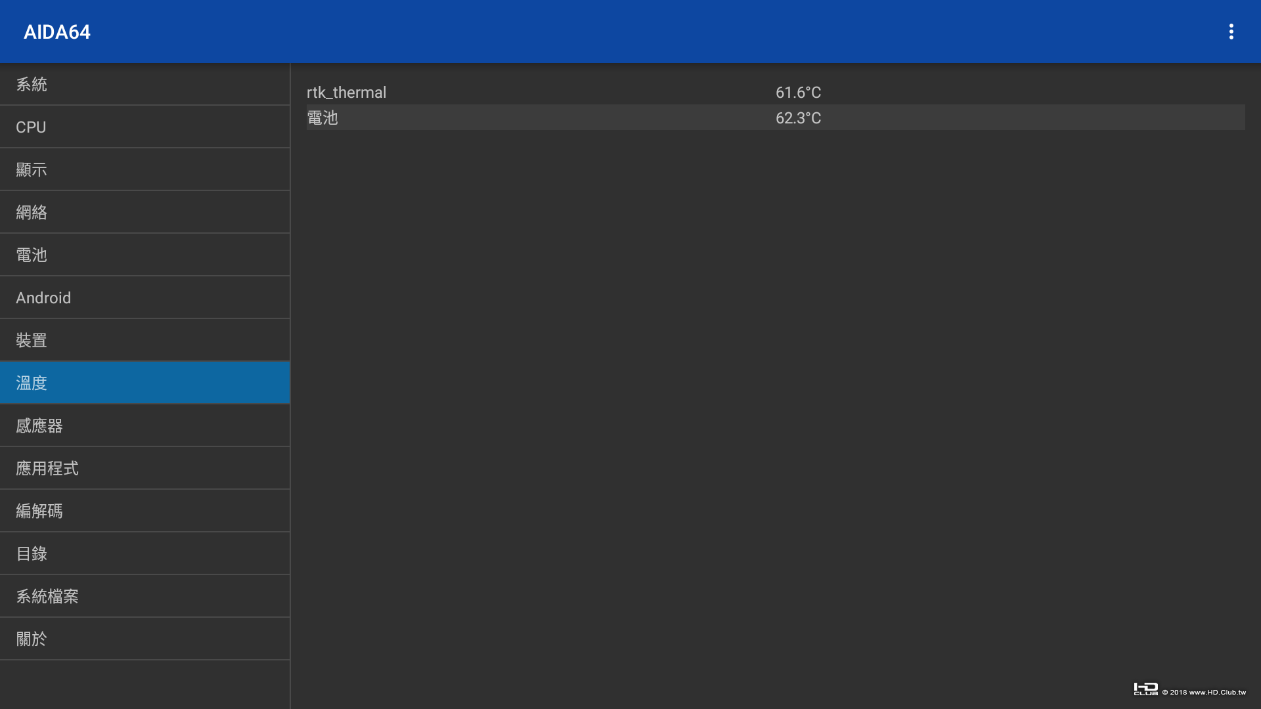This screenshot has height=709, width=1261.
Task: Click the 61.6°C temperature value
Action: tap(798, 93)
